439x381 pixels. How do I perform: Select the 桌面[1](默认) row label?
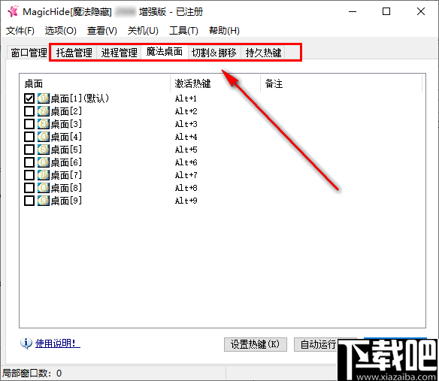coord(80,98)
